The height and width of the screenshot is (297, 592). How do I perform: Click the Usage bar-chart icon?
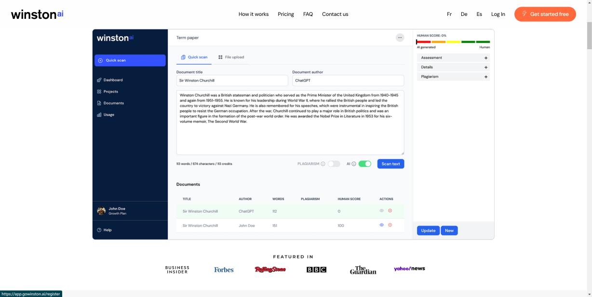coord(99,115)
